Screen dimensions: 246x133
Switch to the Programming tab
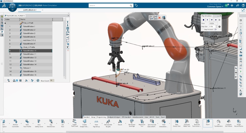click(101, 117)
